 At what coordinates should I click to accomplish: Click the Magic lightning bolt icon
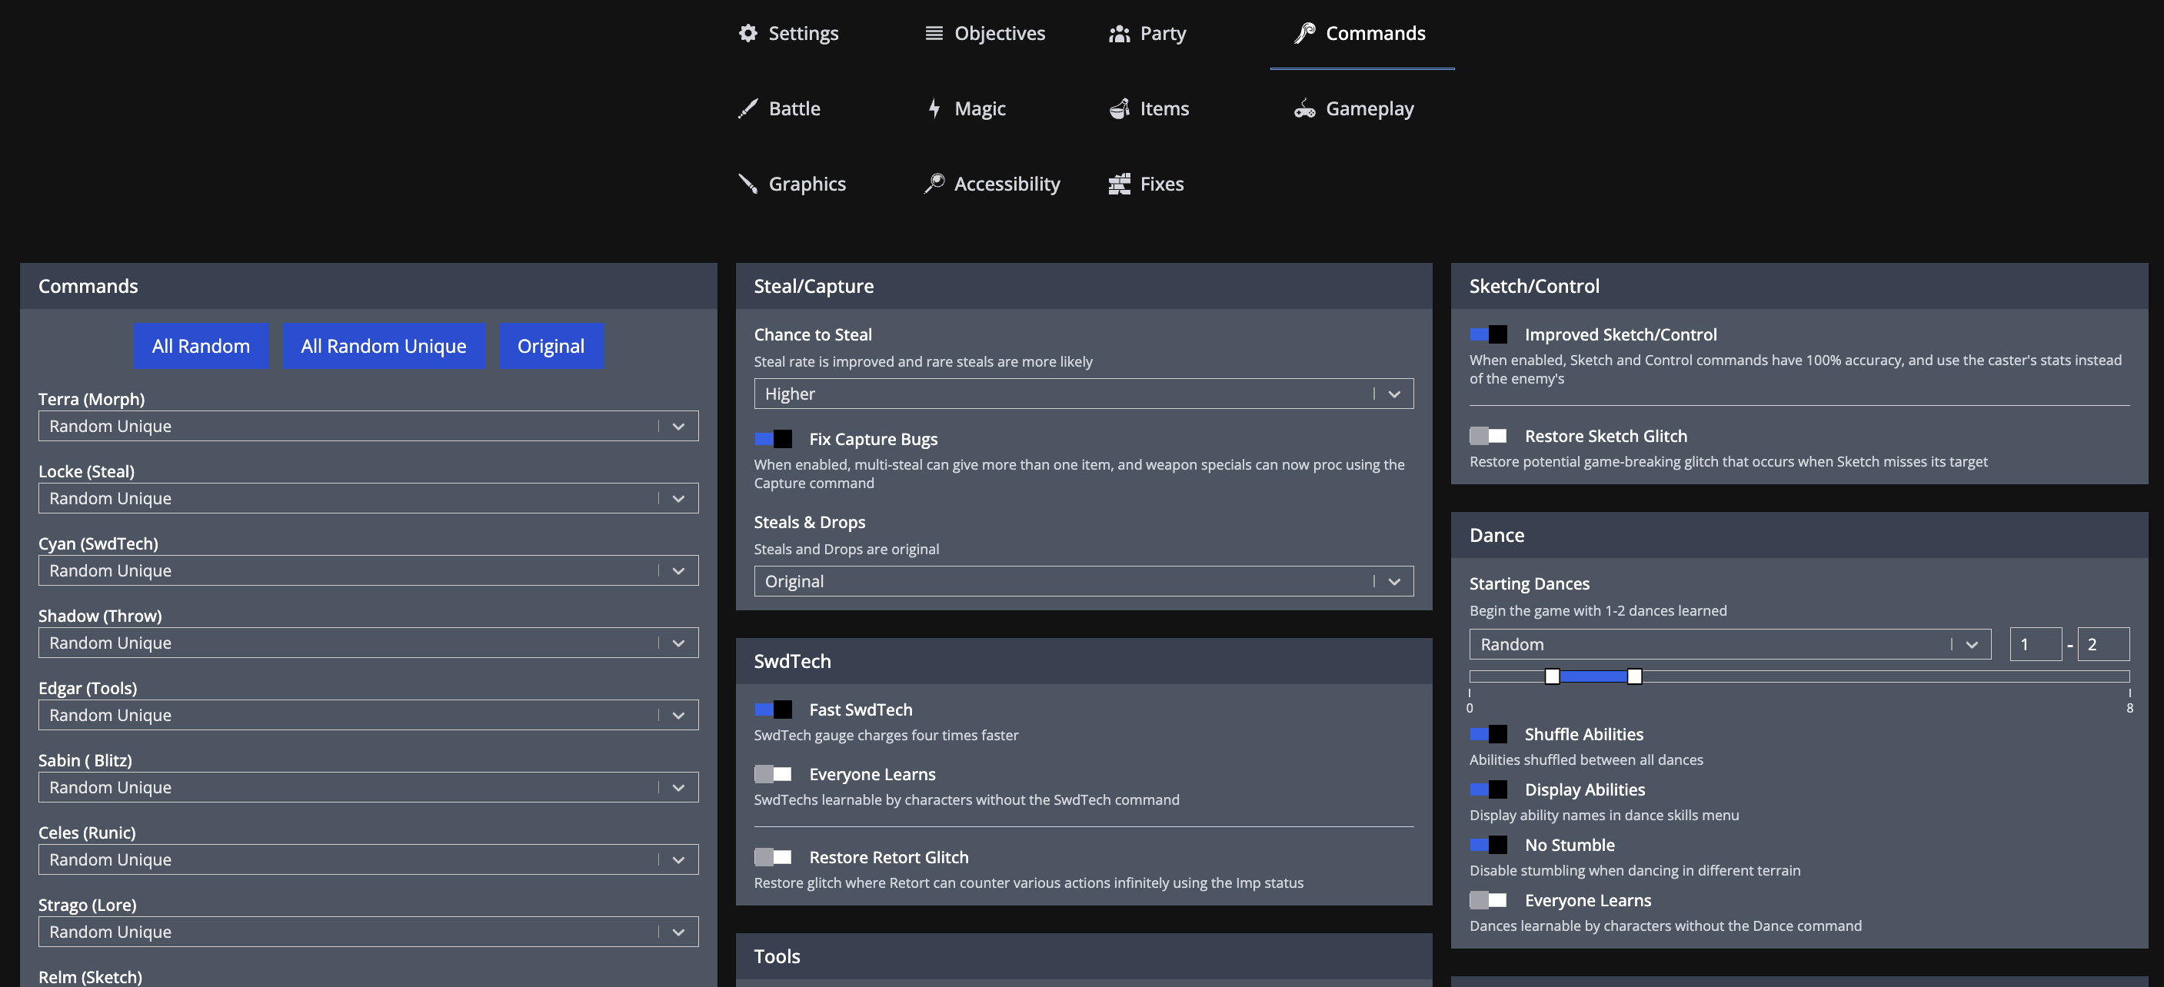(x=934, y=108)
